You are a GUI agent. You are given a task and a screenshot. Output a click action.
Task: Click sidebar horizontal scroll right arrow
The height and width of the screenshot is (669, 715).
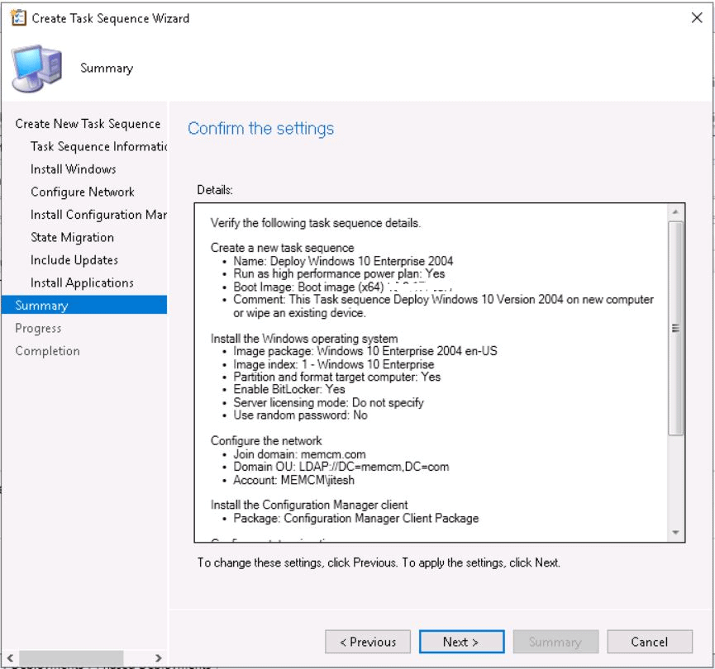click(158, 658)
